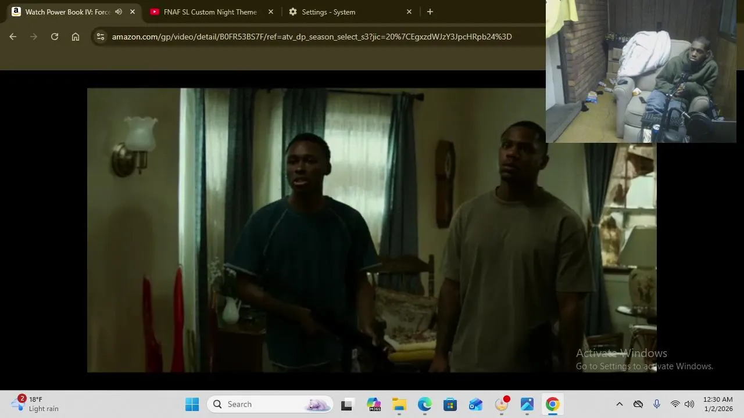
Task: Switch to Settings - System tab
Action: 328,12
